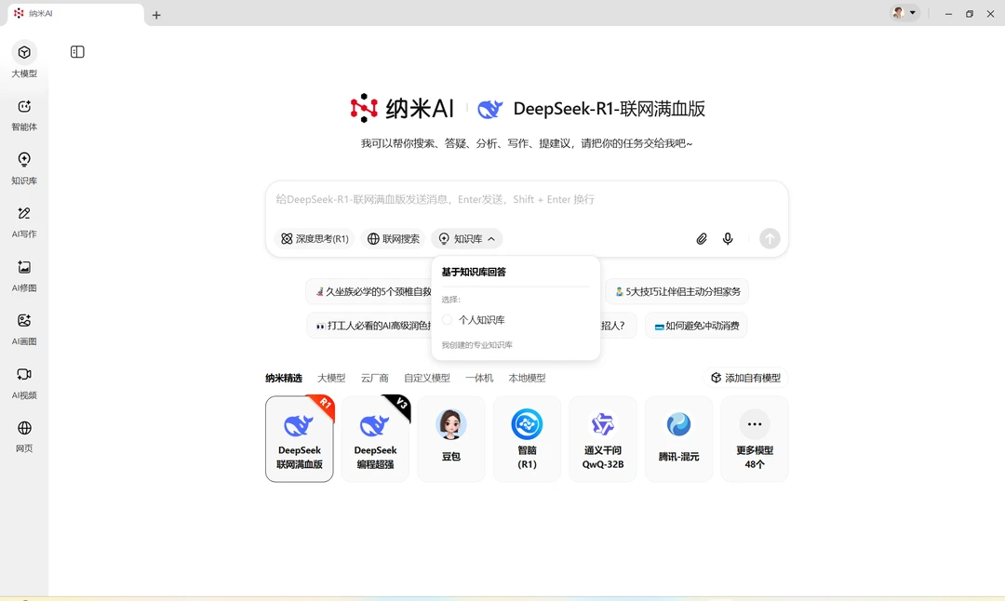Switch to the 一体机 tab

479,378
